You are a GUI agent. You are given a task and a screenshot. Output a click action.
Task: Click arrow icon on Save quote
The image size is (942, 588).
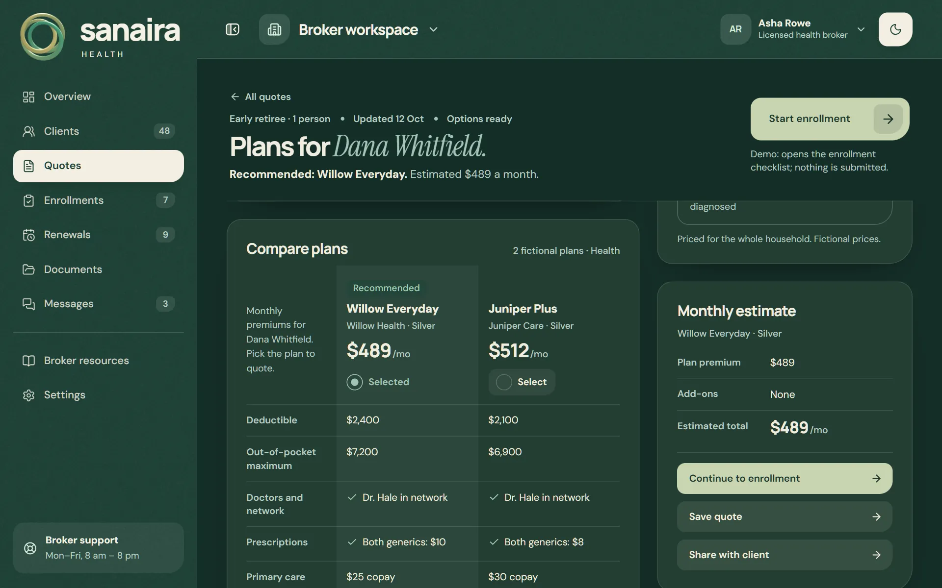pos(877,516)
